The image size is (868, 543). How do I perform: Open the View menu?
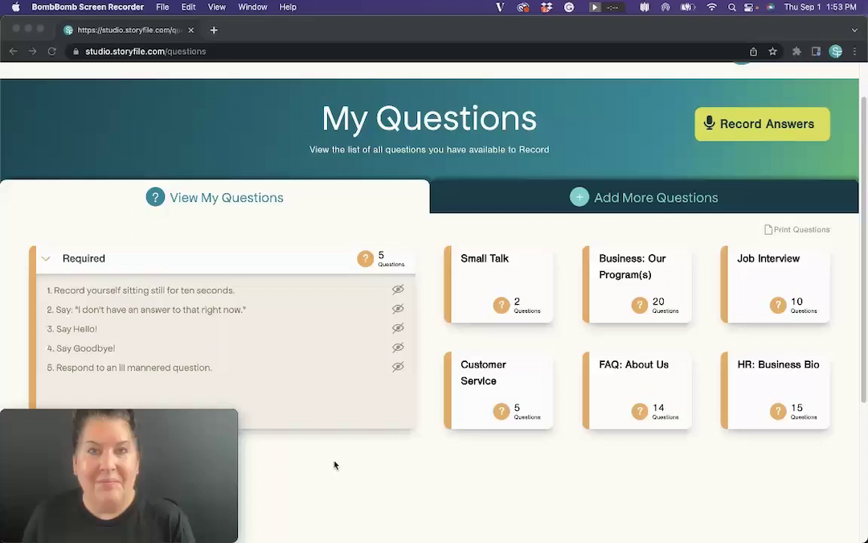click(216, 7)
